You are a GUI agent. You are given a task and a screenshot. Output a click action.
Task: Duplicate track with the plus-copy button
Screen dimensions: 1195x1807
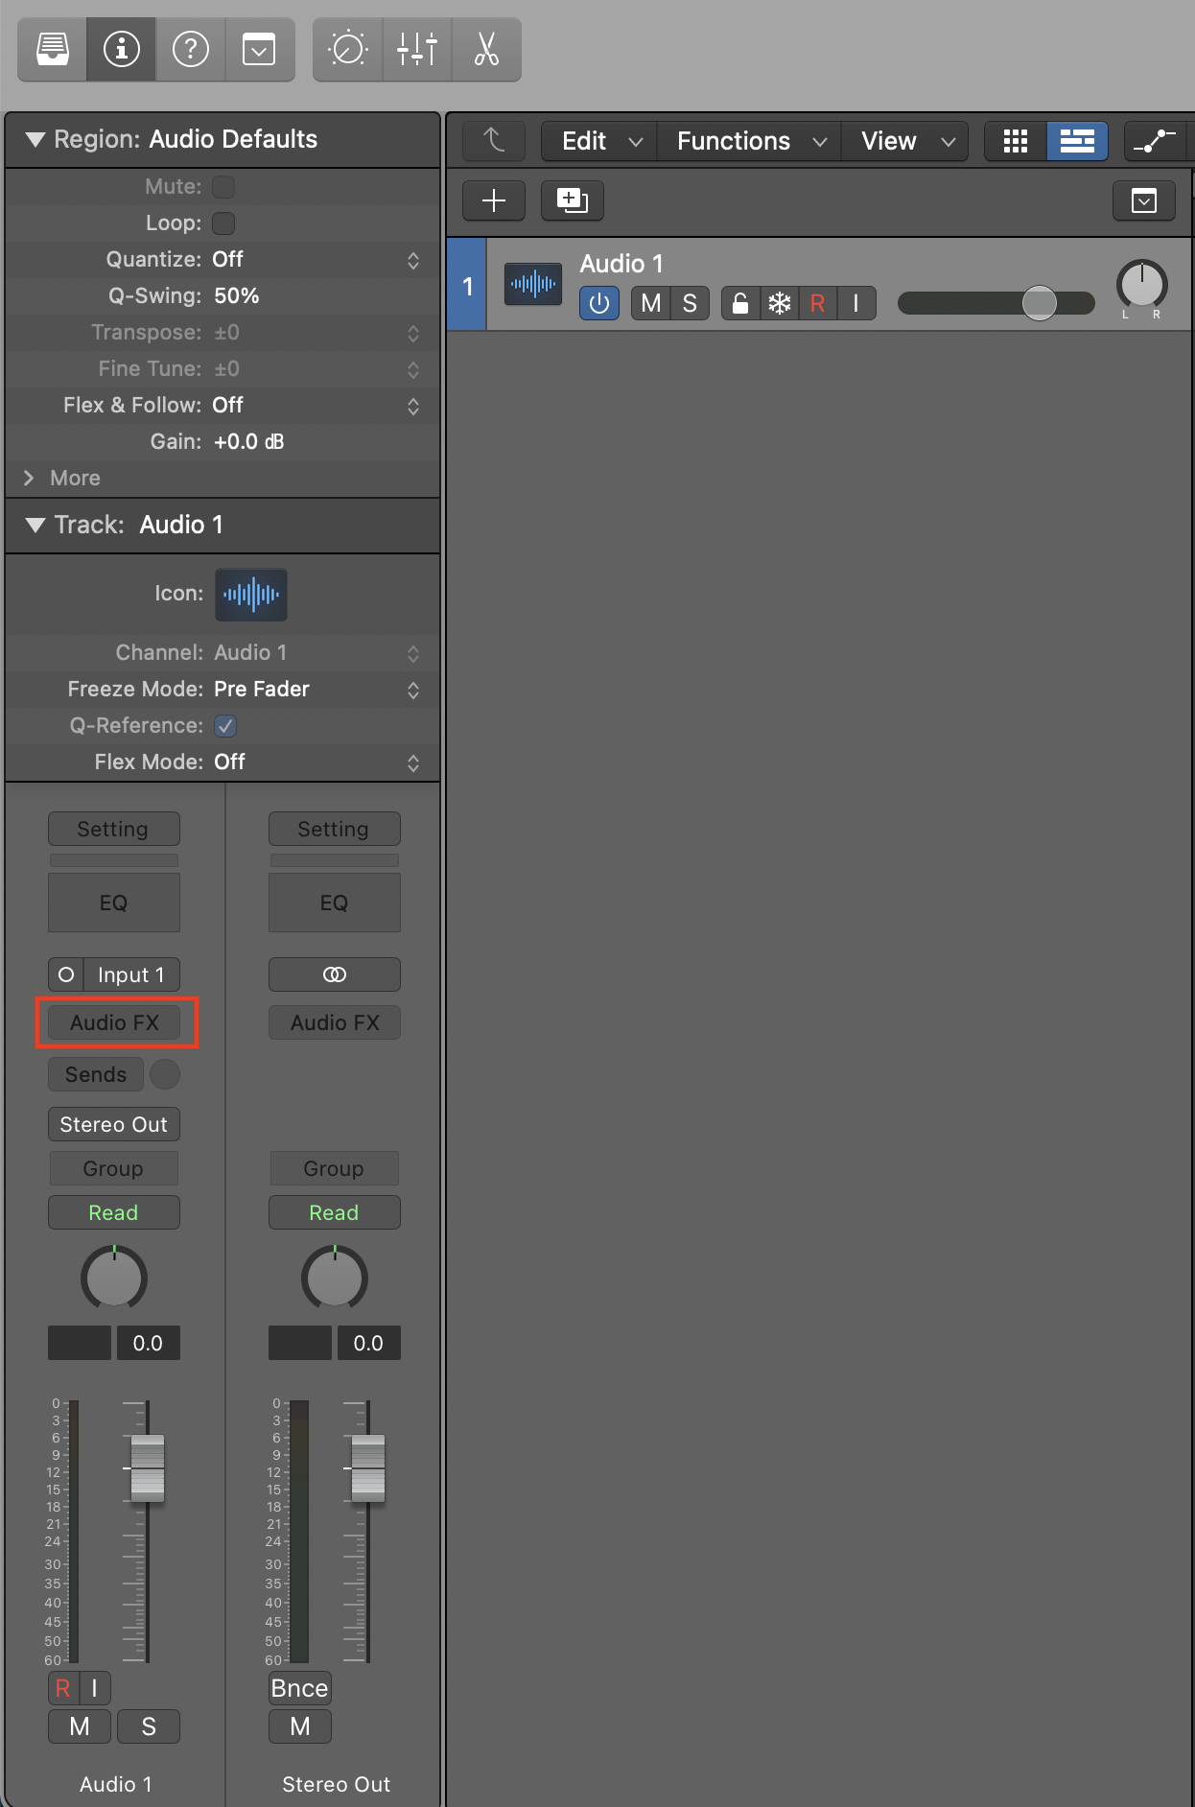(x=572, y=200)
